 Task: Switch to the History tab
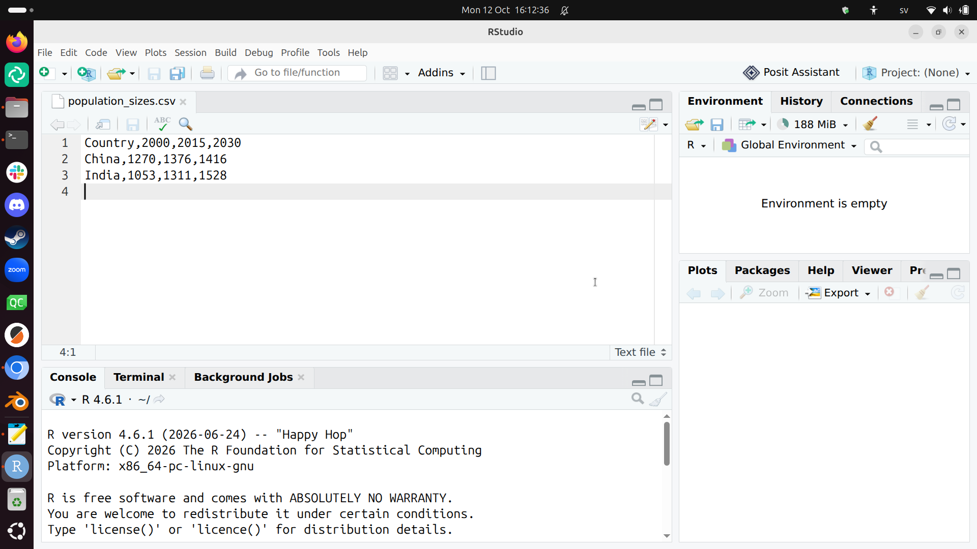pos(801,101)
